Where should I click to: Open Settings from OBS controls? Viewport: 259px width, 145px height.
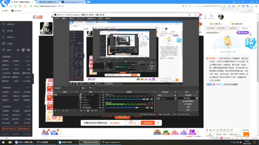click(188, 107)
